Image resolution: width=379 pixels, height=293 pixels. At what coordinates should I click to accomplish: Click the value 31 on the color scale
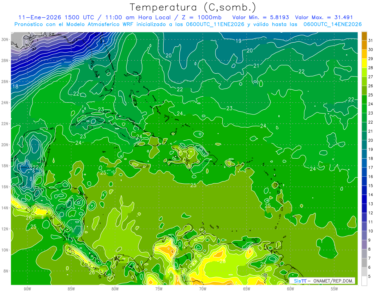click(x=371, y=40)
